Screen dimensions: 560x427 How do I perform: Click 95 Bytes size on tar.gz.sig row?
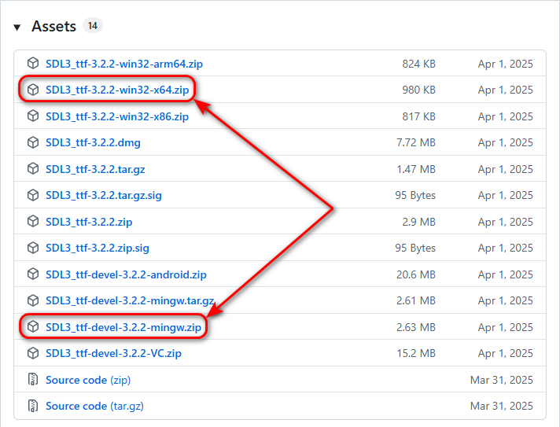(415, 195)
